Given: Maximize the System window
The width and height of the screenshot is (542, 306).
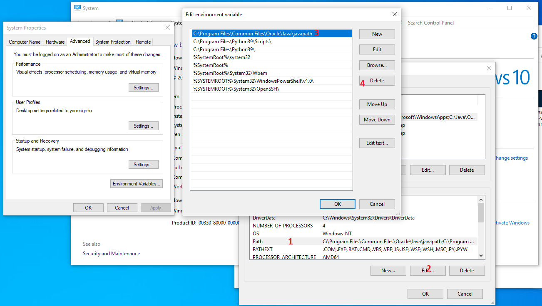Looking at the screenshot, I should [510, 8].
